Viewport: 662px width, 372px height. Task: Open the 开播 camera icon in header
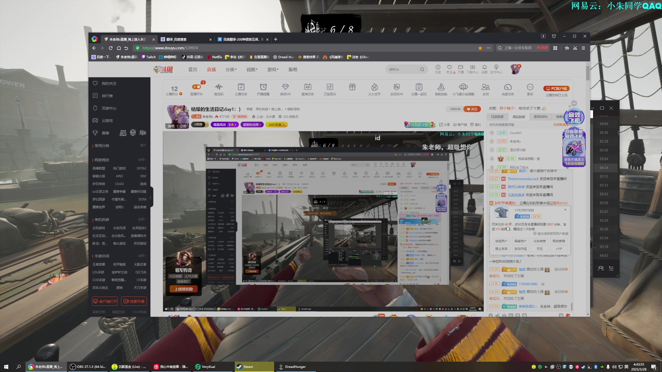tap(461, 69)
